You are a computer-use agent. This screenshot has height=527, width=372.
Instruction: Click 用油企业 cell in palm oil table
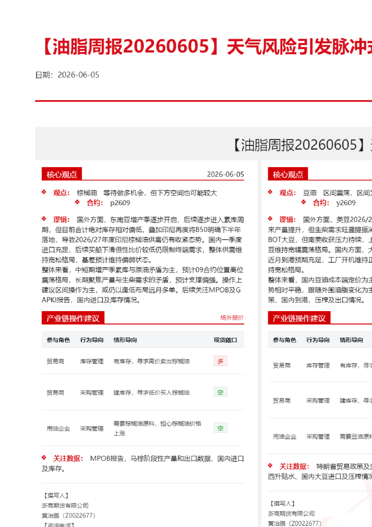pos(58,429)
